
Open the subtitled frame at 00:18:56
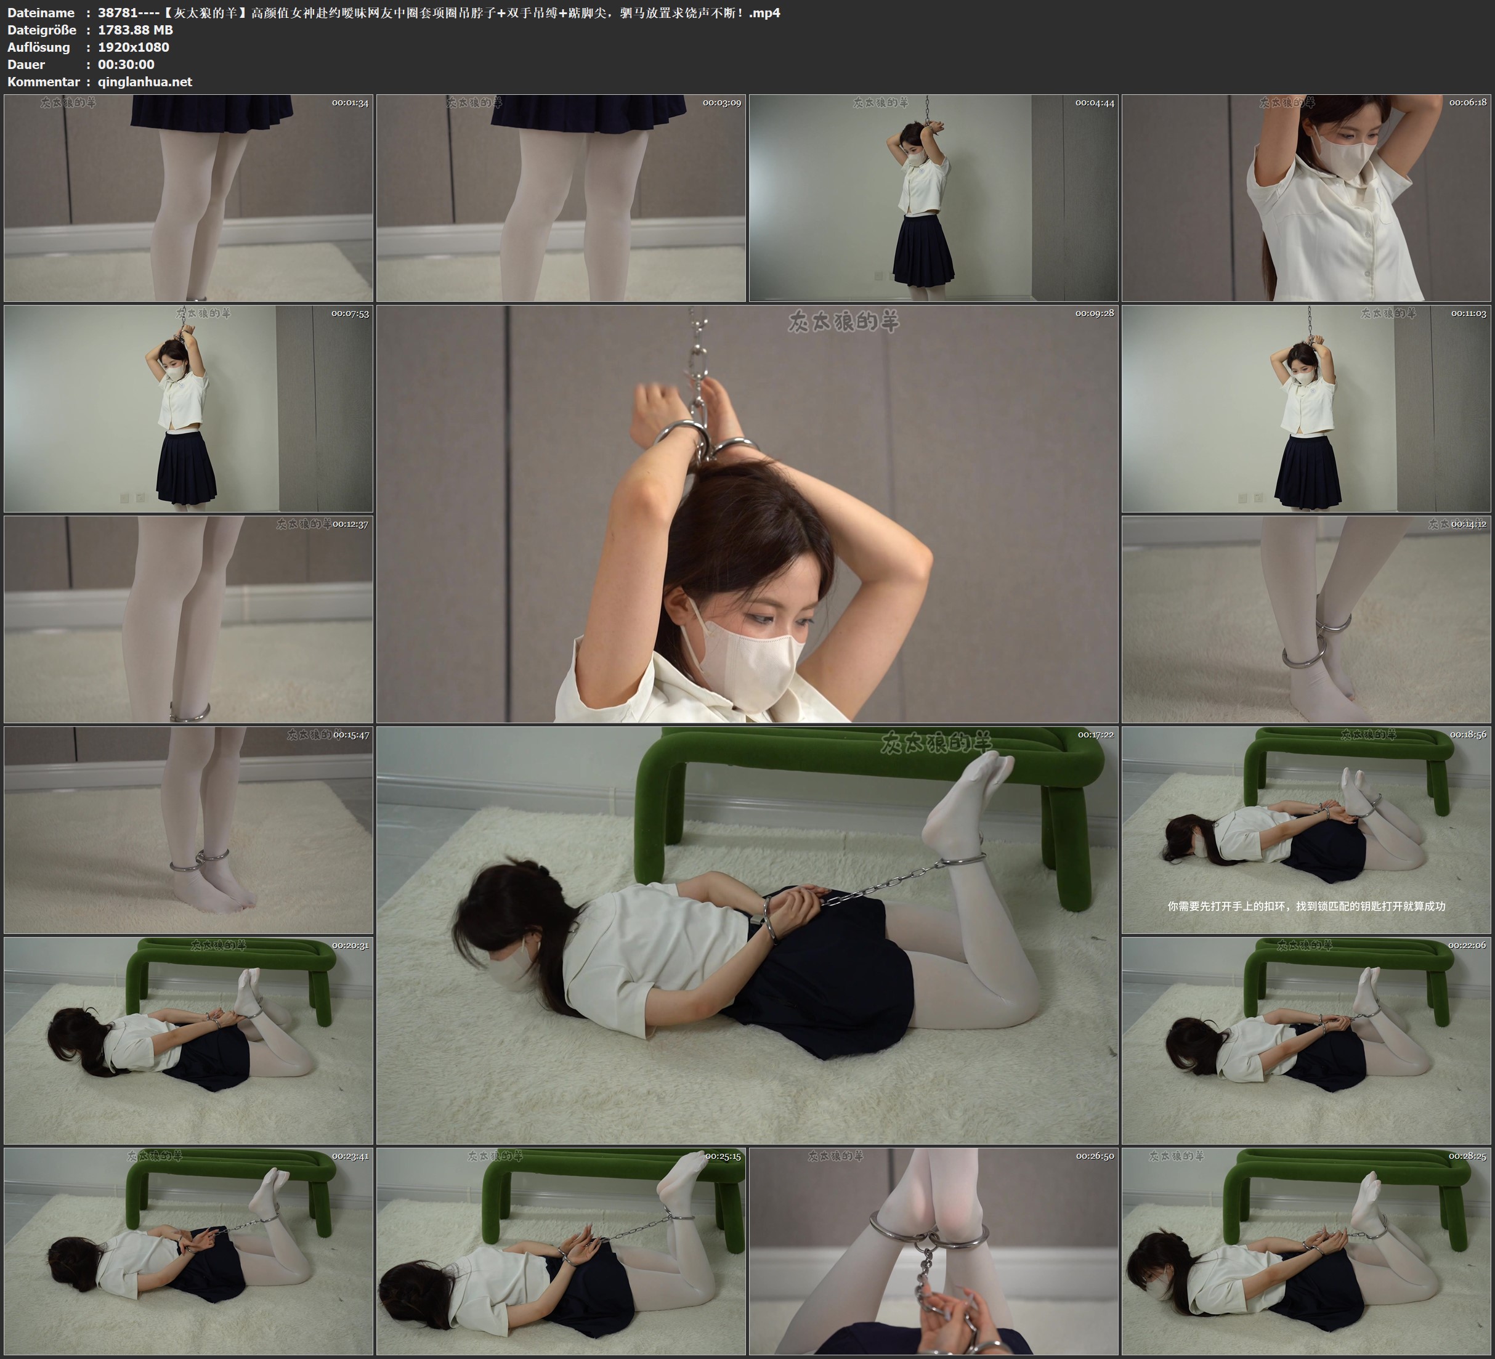tap(1306, 830)
